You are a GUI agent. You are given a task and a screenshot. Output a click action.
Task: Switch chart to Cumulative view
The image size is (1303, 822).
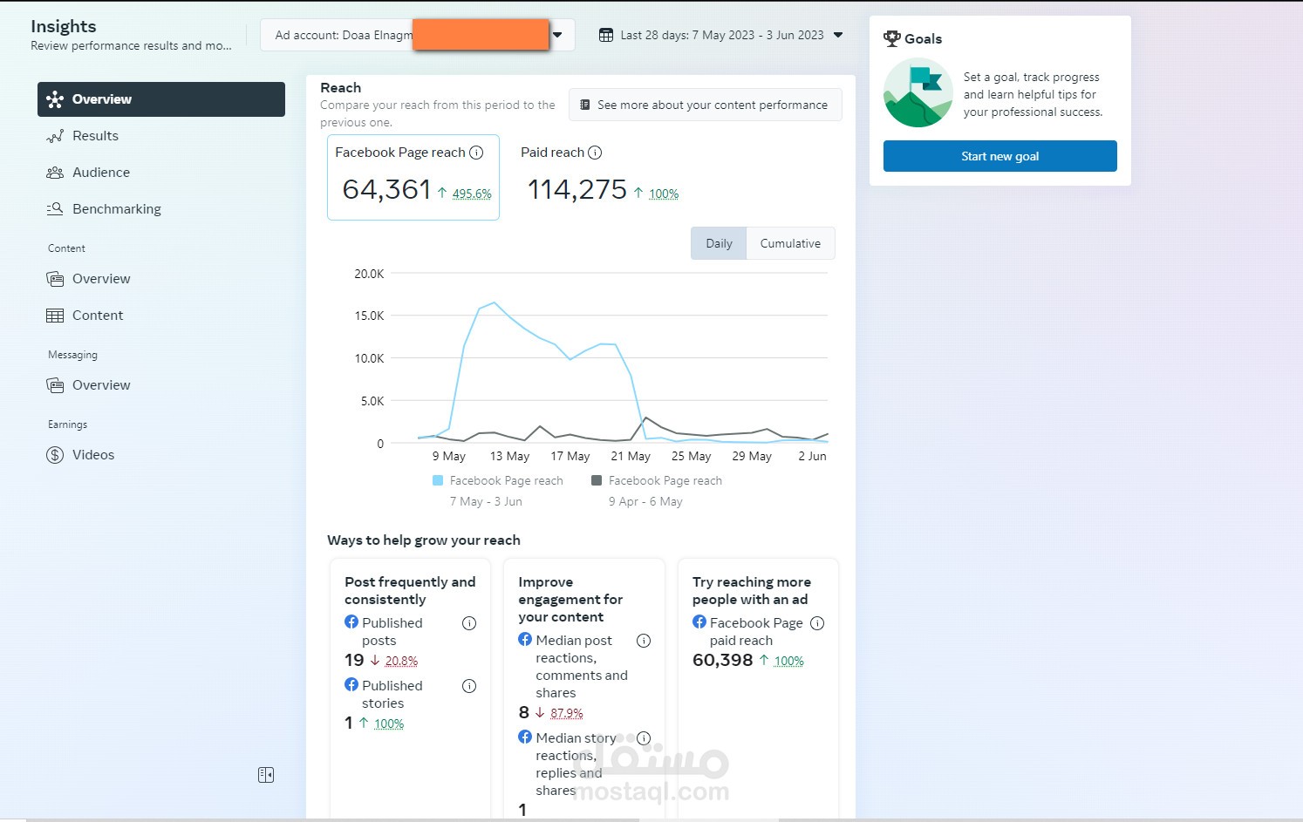click(790, 243)
